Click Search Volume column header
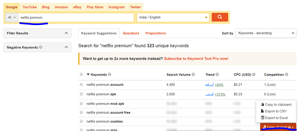This screenshot has width=299, height=131. [178, 75]
